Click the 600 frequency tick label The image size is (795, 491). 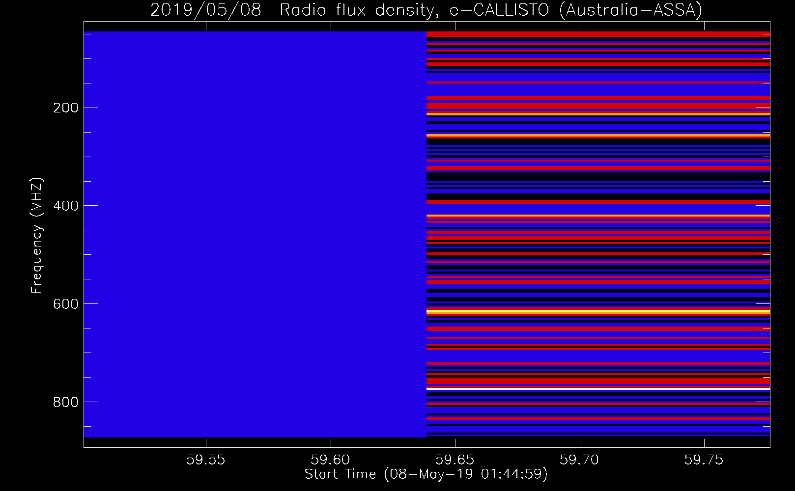[x=66, y=304]
